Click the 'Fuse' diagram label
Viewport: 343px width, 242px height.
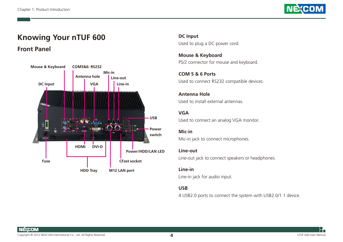point(46,161)
